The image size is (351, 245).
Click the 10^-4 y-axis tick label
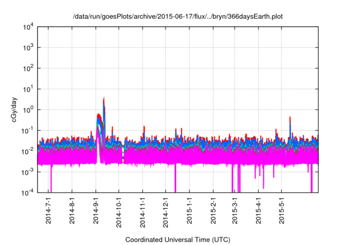27,192
